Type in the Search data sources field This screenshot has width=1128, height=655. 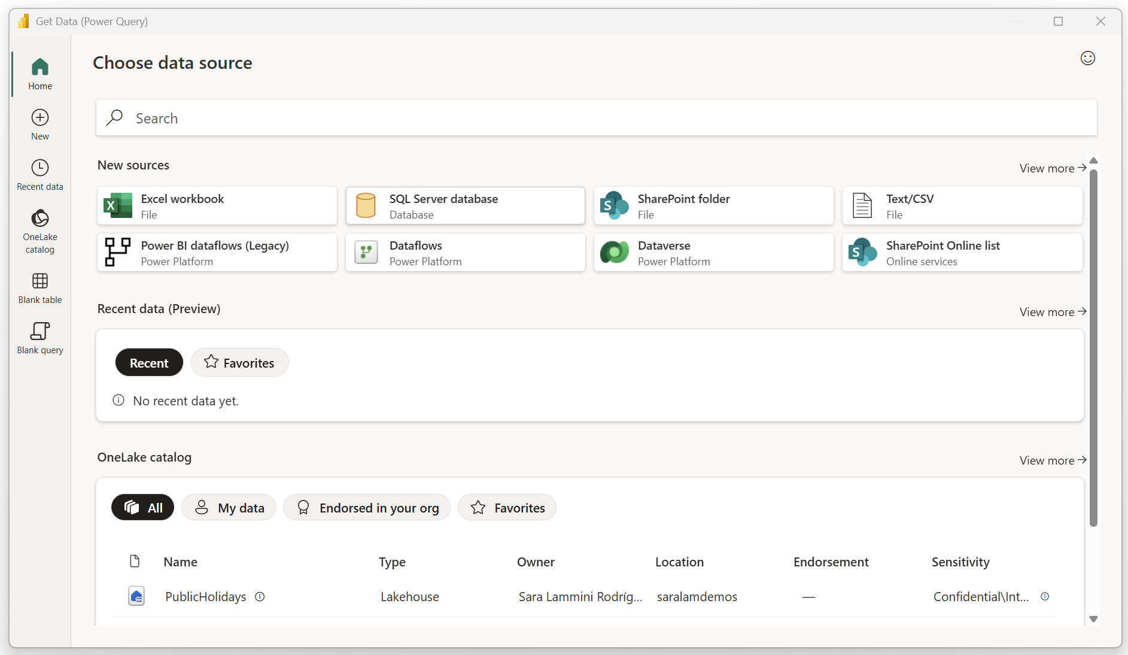(x=597, y=118)
